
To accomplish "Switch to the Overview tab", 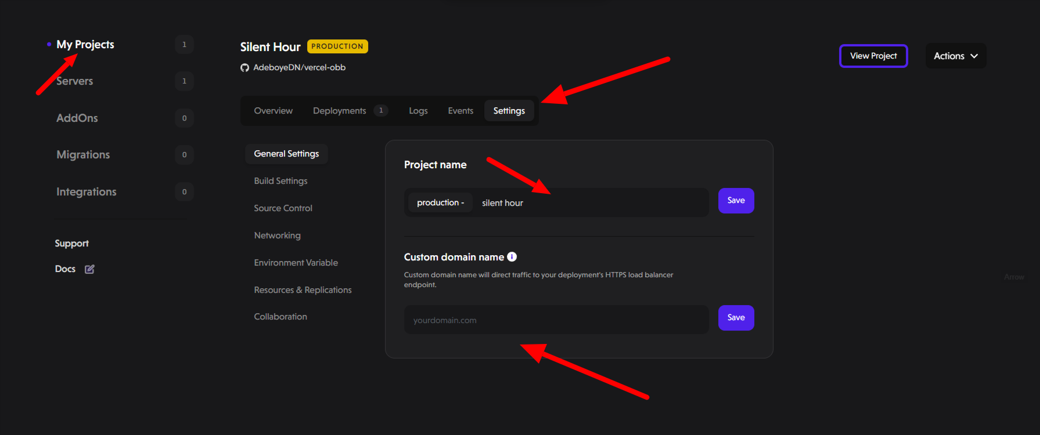I will [x=274, y=111].
